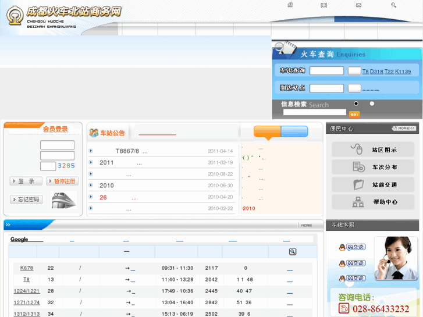423x317 pixels.
Task: Click the 登录 login button
Action: (26, 181)
